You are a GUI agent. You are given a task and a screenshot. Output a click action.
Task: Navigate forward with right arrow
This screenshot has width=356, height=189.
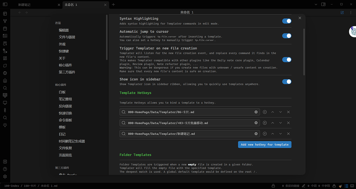(26, 12)
